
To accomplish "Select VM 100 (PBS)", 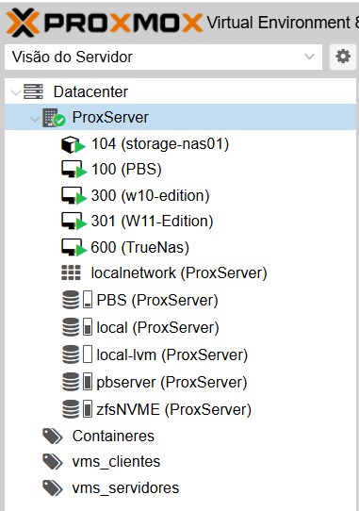I will point(126,170).
